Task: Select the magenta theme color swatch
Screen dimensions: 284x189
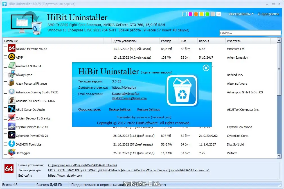Action: click(x=190, y=14)
